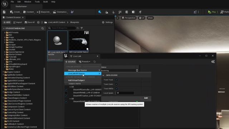The height and width of the screenshot is (129, 229).
Task: Open the Tools menu
Action: pyautogui.click(x=37, y=2)
